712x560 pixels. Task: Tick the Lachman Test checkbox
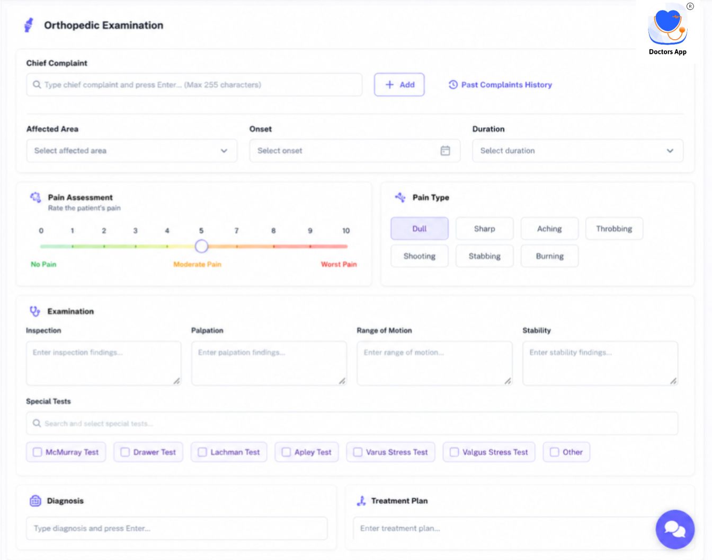(x=202, y=452)
